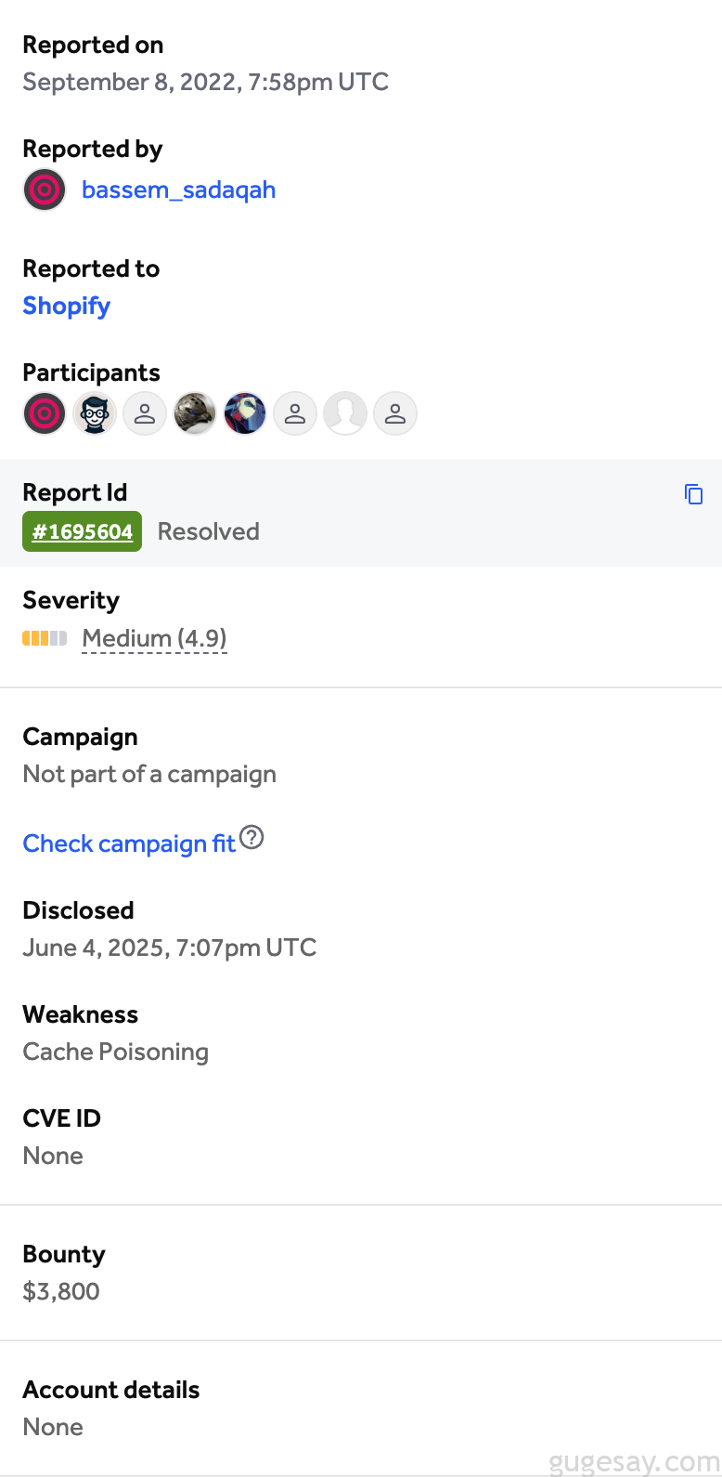Open the glasses-wearing cartoon participant avatar

tap(95, 413)
